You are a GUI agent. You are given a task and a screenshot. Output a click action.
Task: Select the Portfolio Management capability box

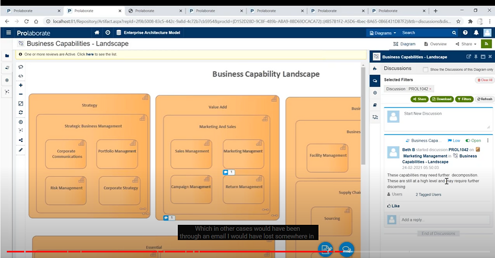point(117,154)
